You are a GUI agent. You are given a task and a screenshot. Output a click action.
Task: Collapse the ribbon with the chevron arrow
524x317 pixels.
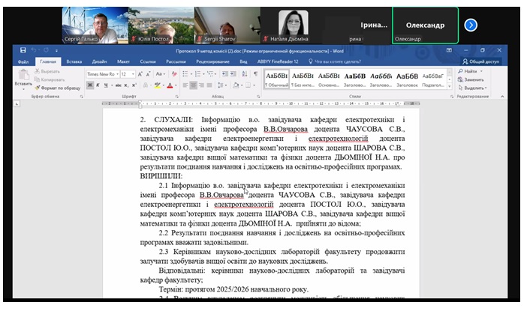(502, 97)
